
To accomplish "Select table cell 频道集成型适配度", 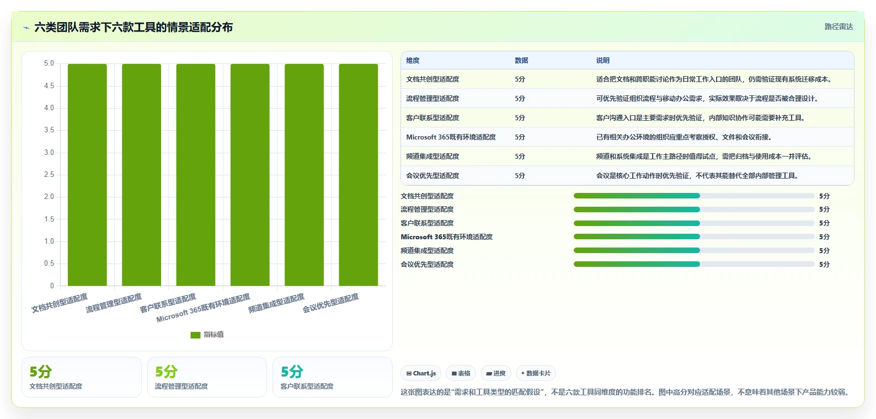I will [x=432, y=157].
